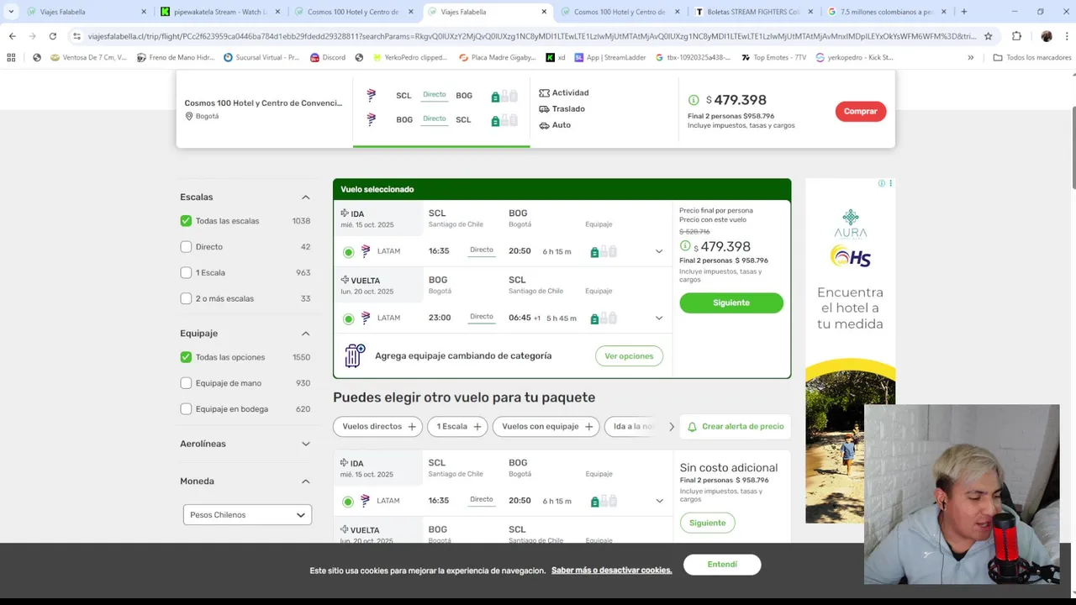This screenshot has width=1076, height=605.
Task: Check Equipaje de mano checkbox
Action: tap(186, 383)
